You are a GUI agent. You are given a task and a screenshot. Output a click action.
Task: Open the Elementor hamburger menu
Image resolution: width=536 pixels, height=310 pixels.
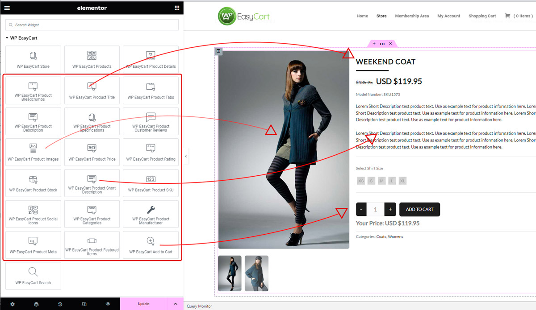pyautogui.click(x=7, y=8)
